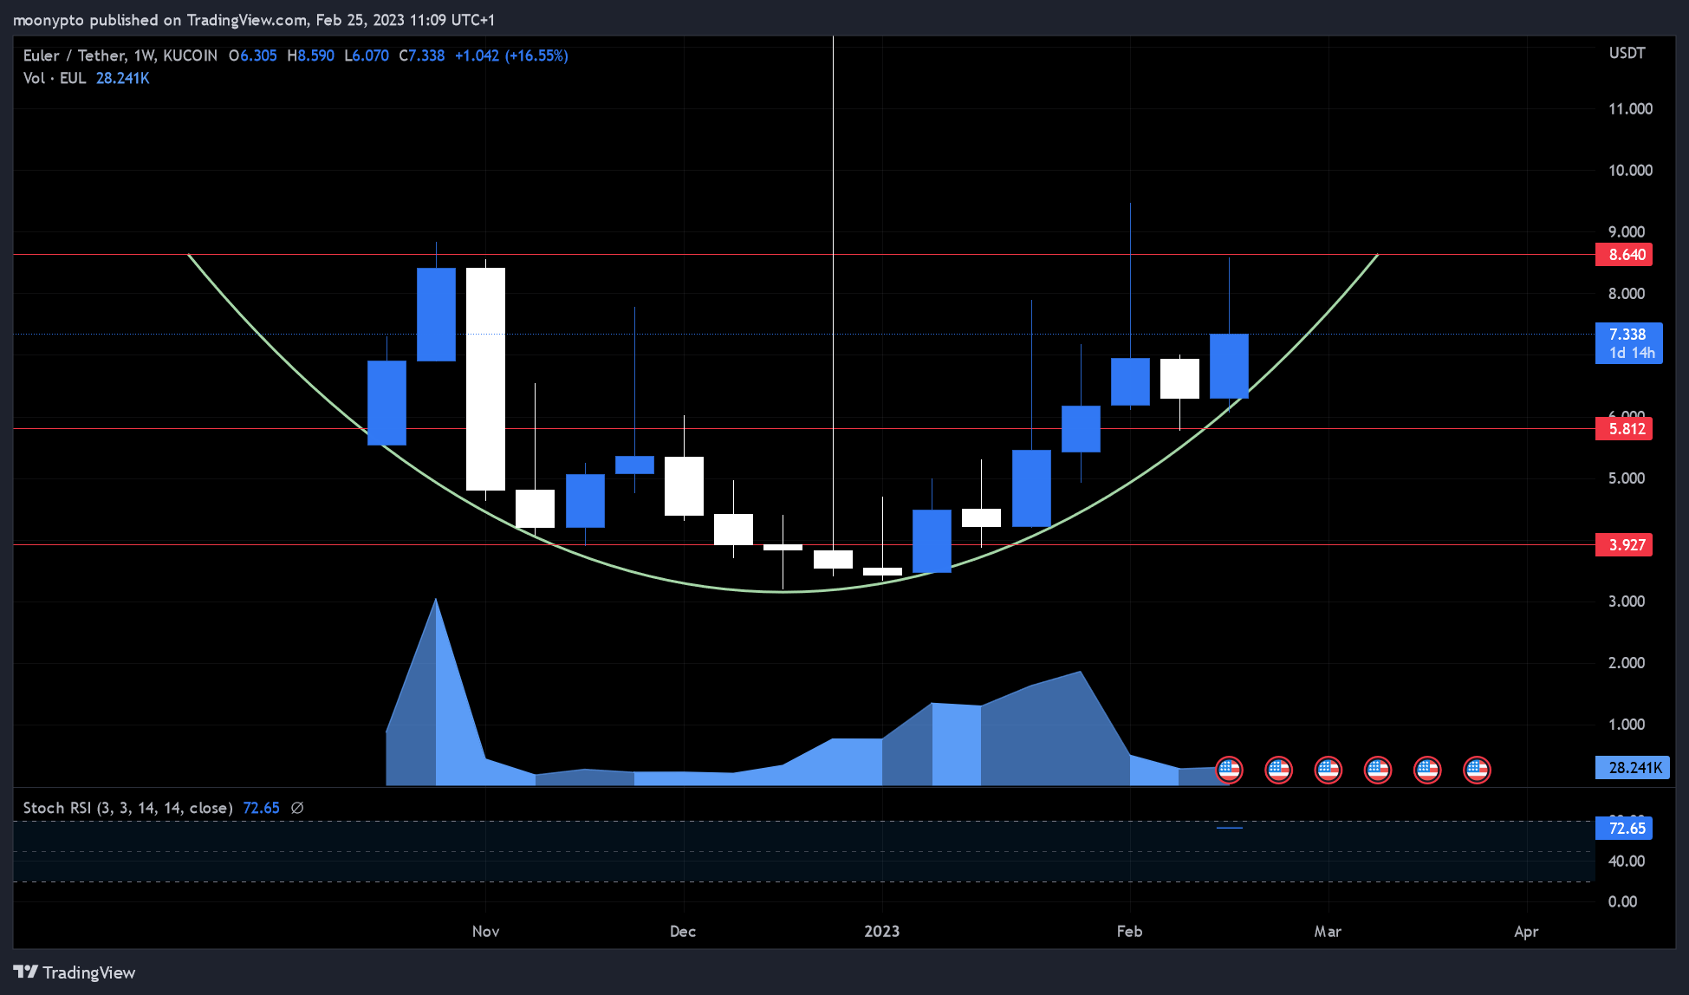Click the low value L6.070

tap(367, 55)
